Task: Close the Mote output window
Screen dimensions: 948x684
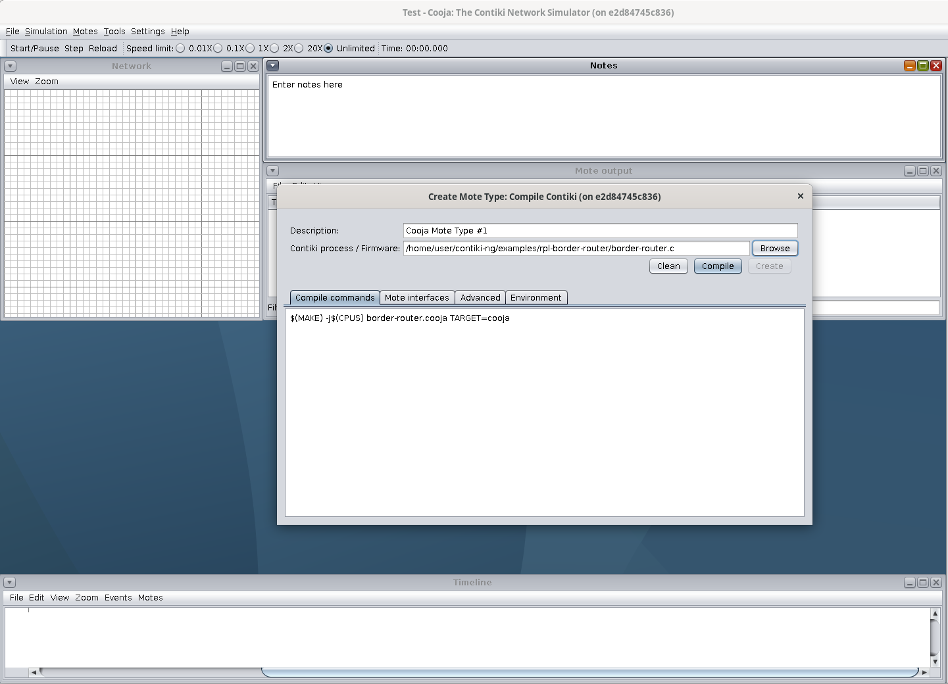Action: point(936,171)
